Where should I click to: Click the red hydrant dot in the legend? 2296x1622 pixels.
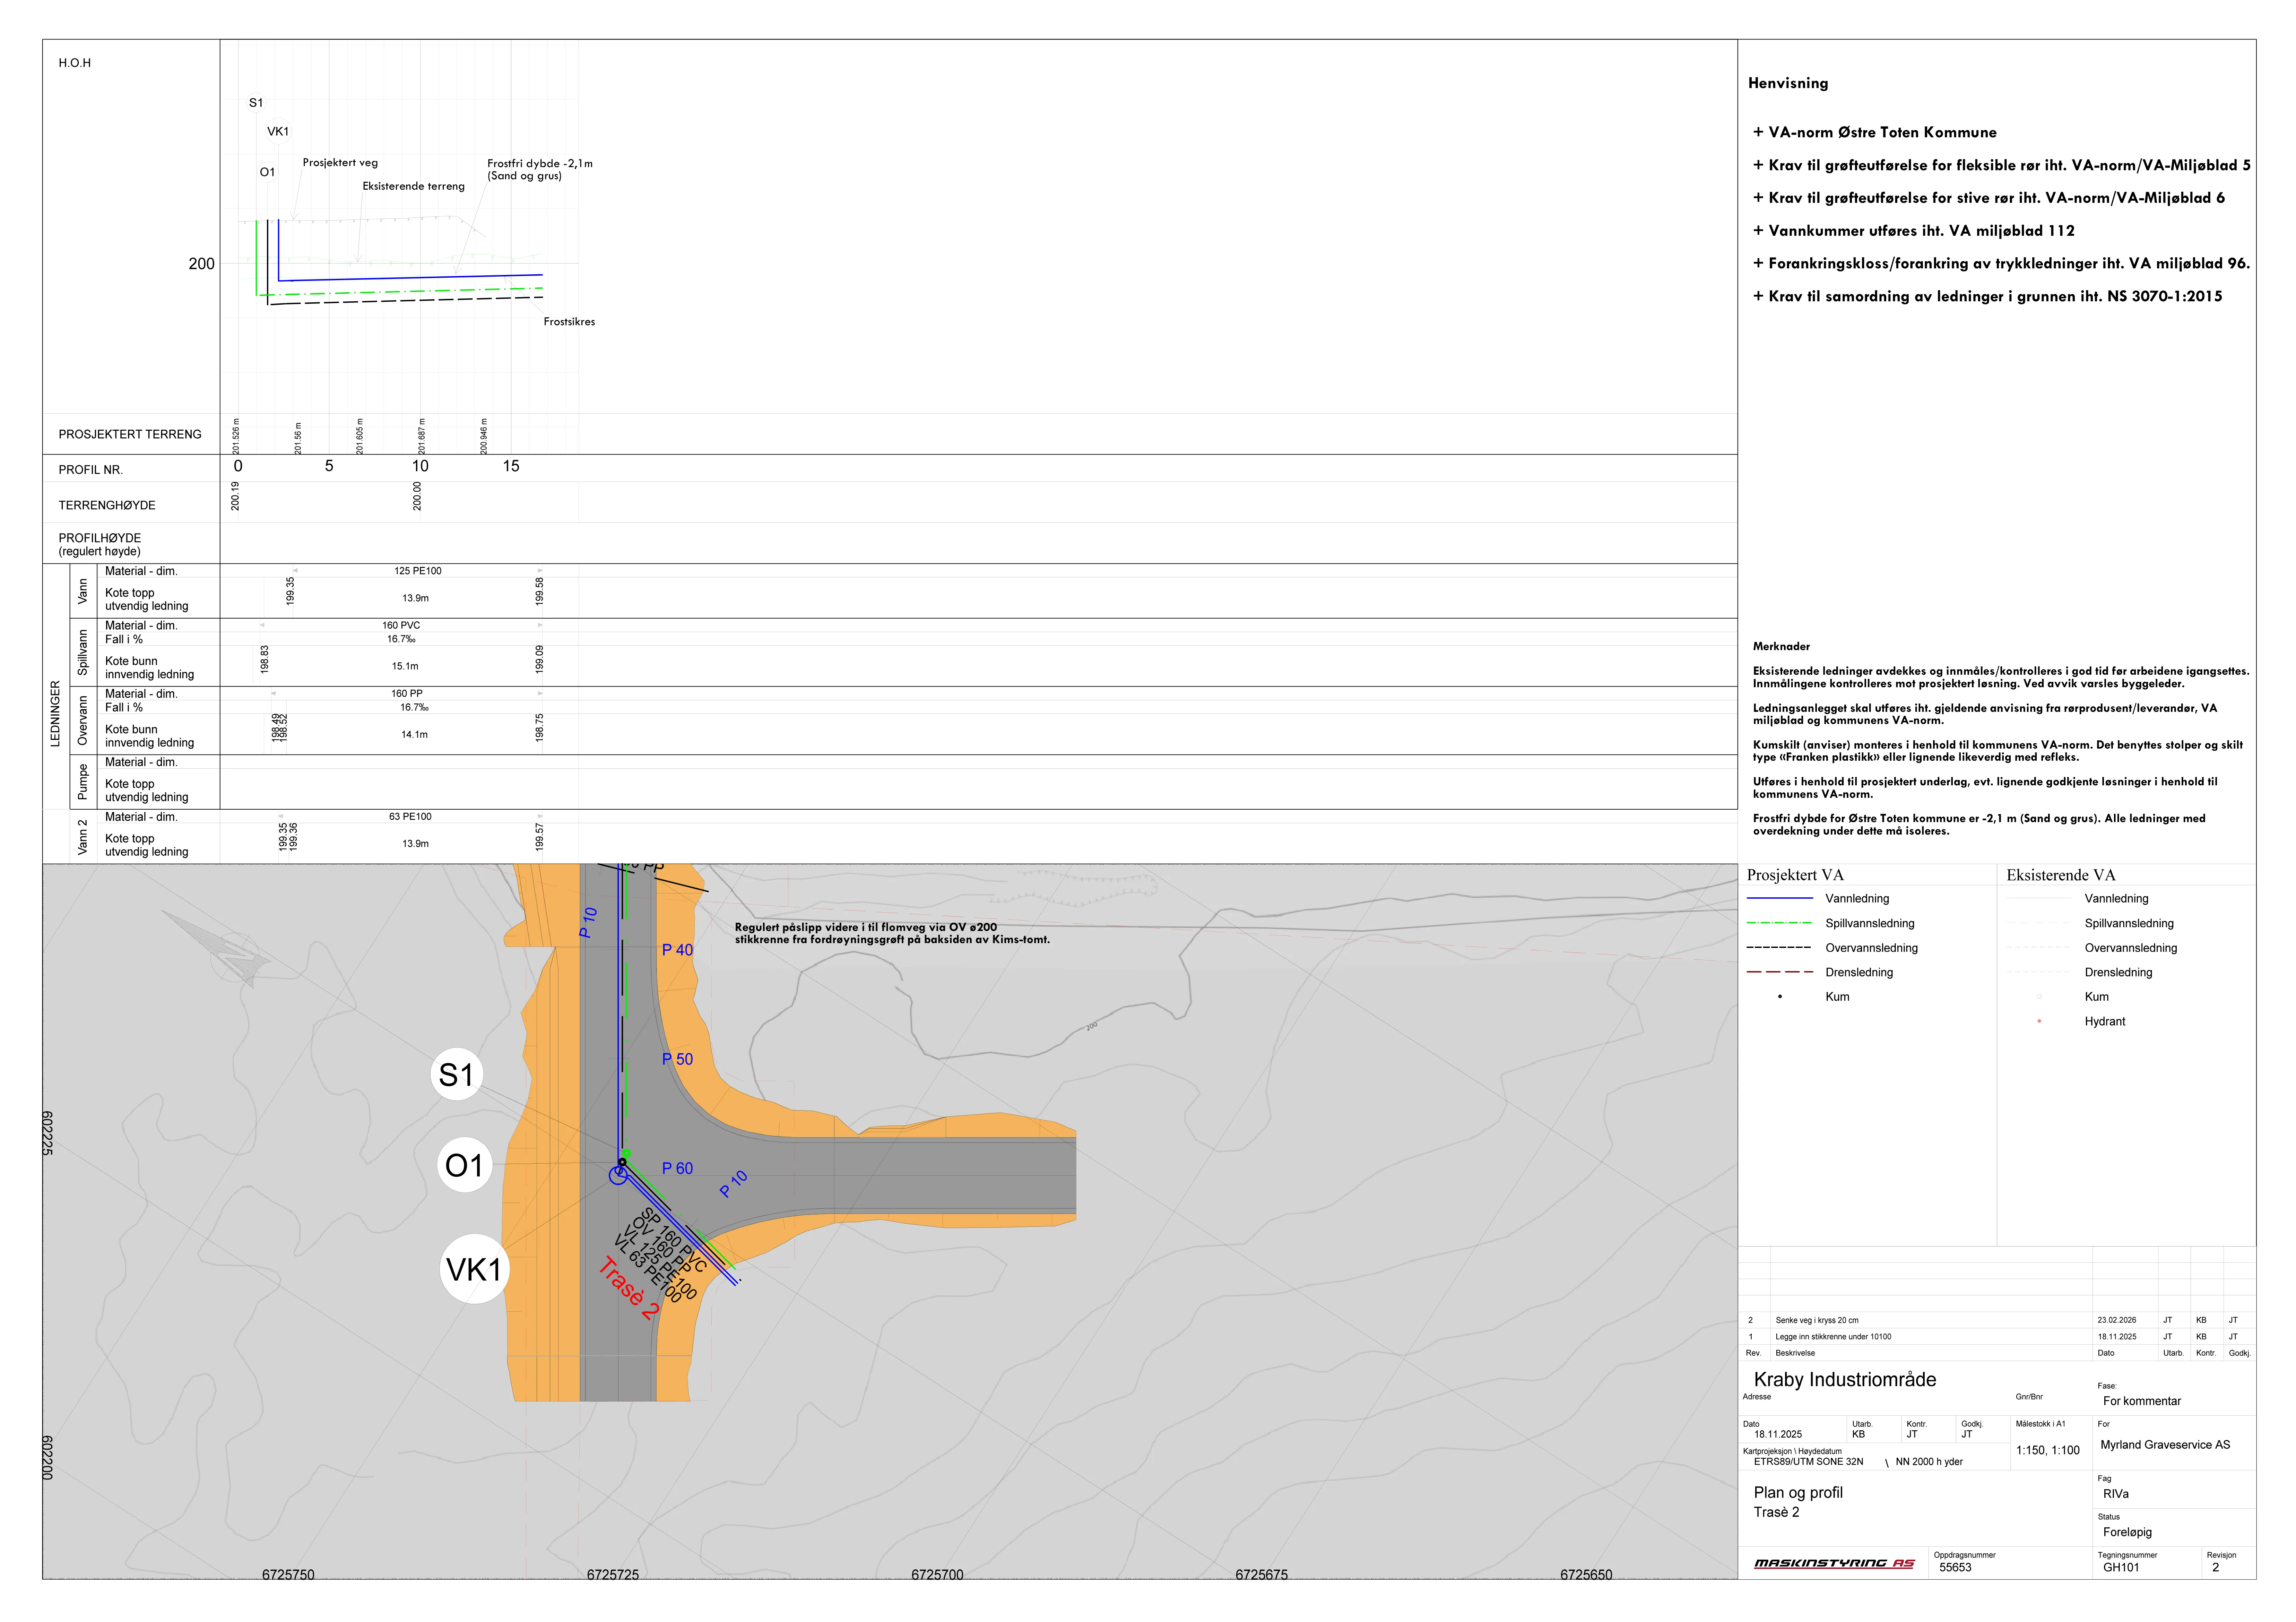click(2039, 1021)
